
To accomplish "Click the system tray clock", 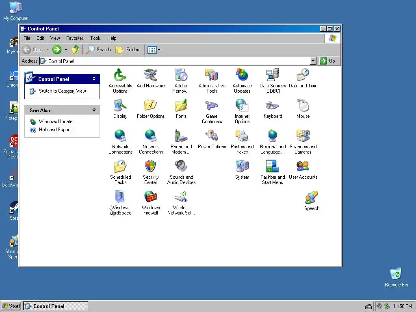I will point(403,306).
